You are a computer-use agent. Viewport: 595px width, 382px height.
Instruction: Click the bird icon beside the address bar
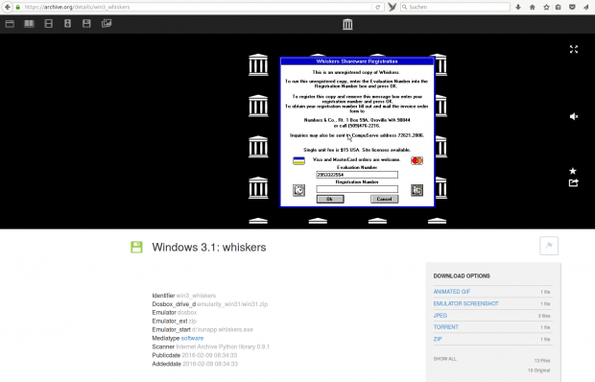393,7
